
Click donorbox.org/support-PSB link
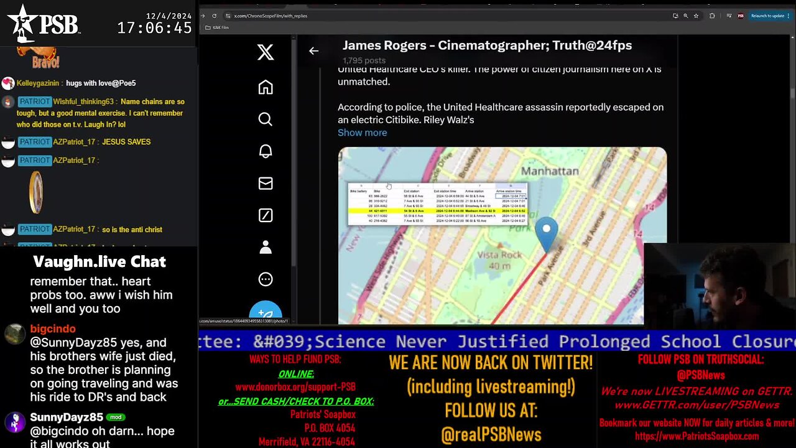point(295,387)
